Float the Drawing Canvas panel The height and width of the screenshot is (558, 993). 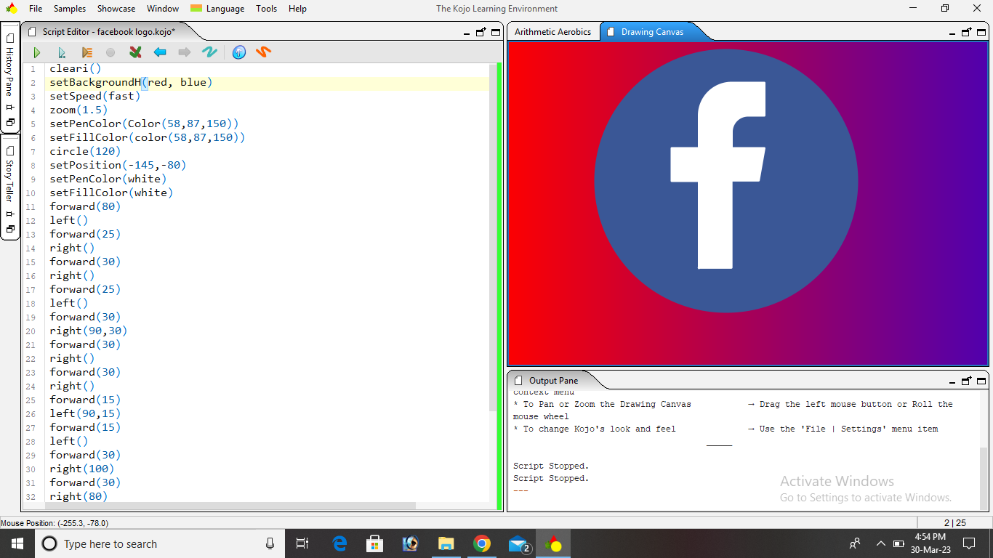point(966,32)
